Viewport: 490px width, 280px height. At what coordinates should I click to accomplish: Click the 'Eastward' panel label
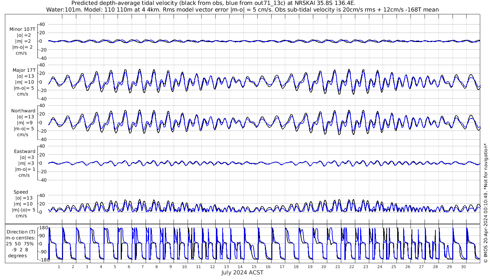tap(24, 152)
